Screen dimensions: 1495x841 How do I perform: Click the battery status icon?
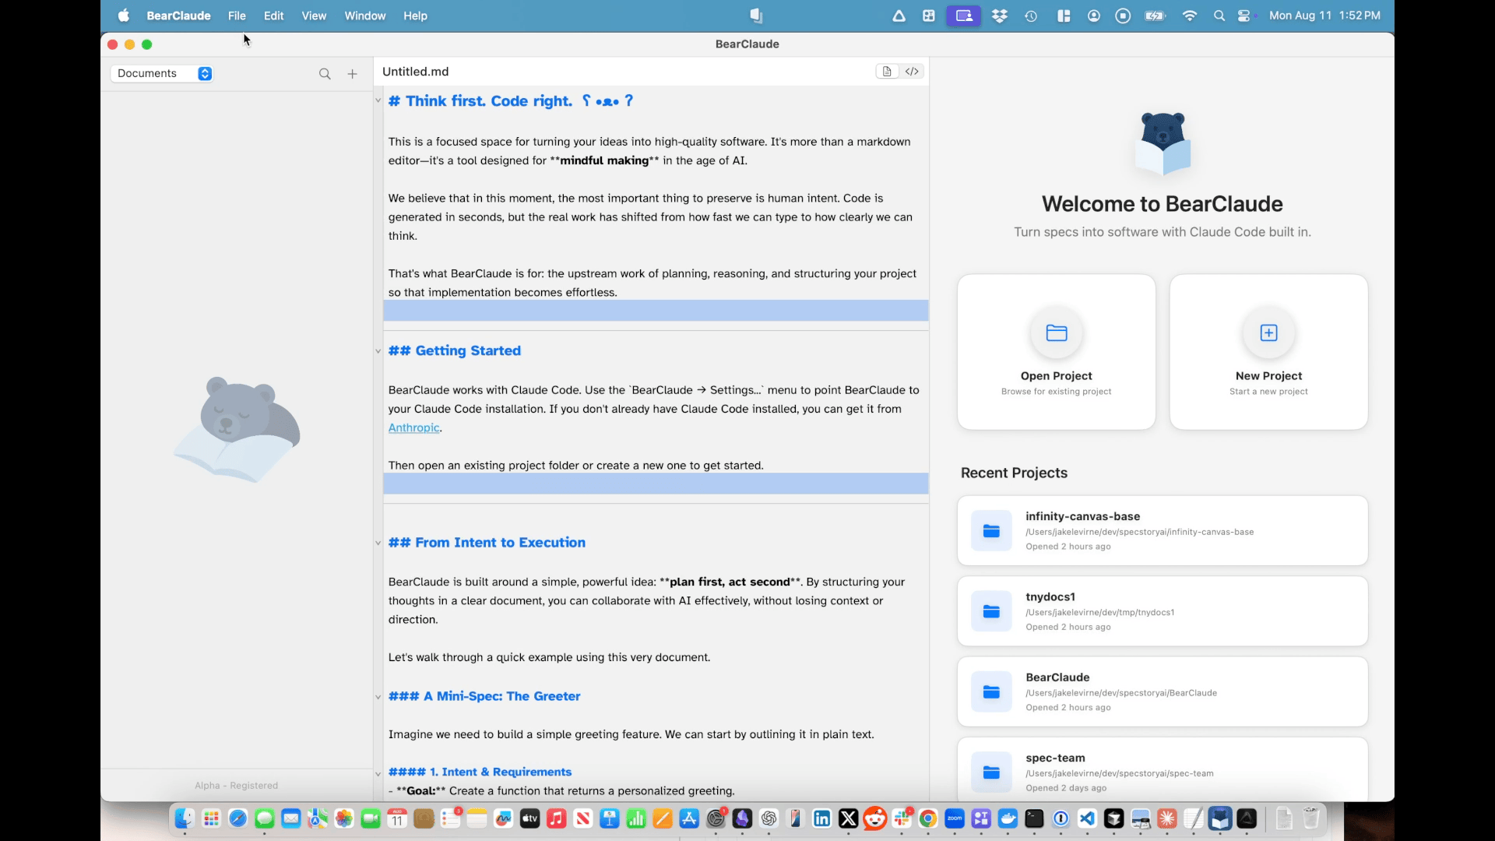point(1155,16)
